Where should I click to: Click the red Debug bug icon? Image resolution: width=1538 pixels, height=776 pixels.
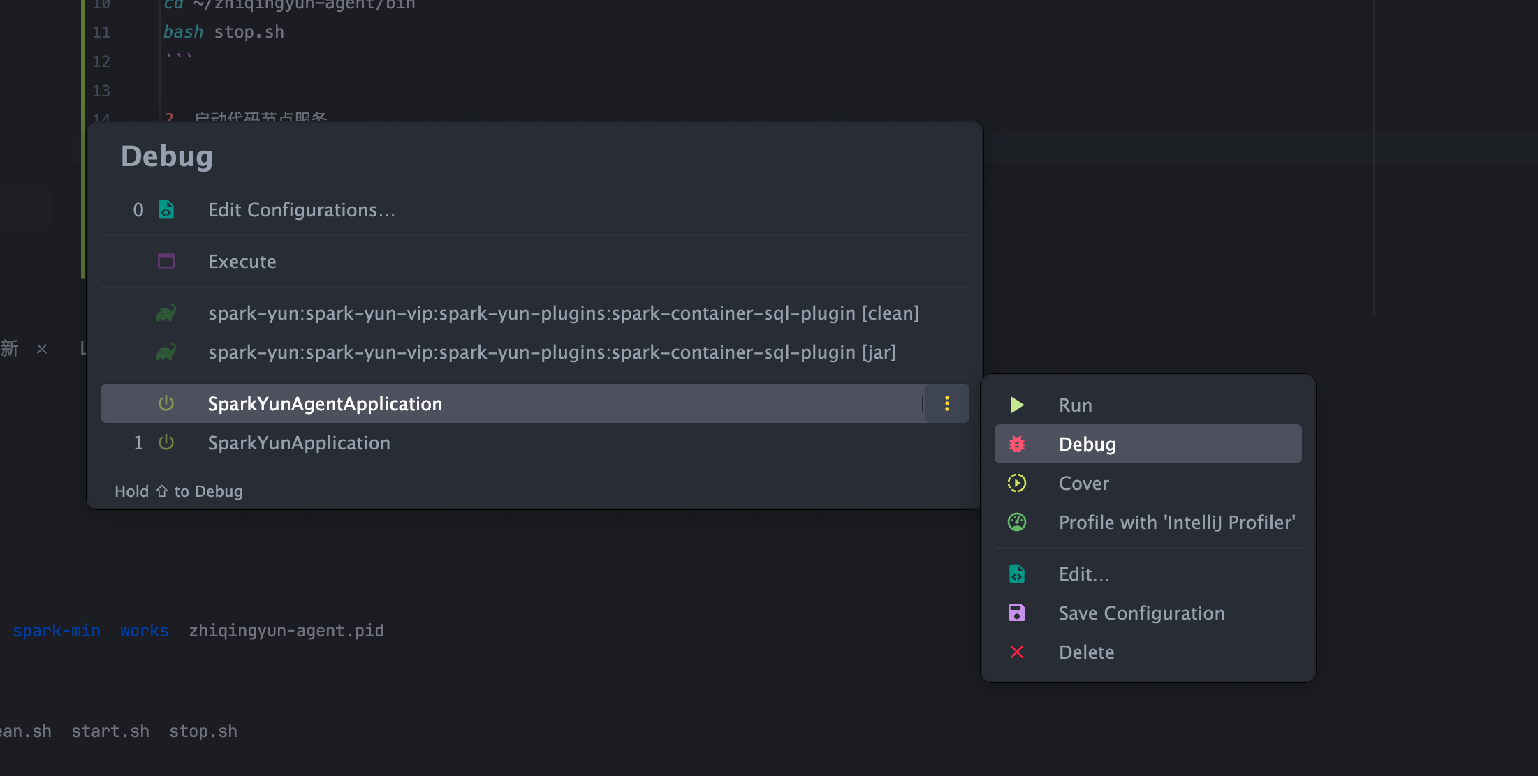point(1017,444)
